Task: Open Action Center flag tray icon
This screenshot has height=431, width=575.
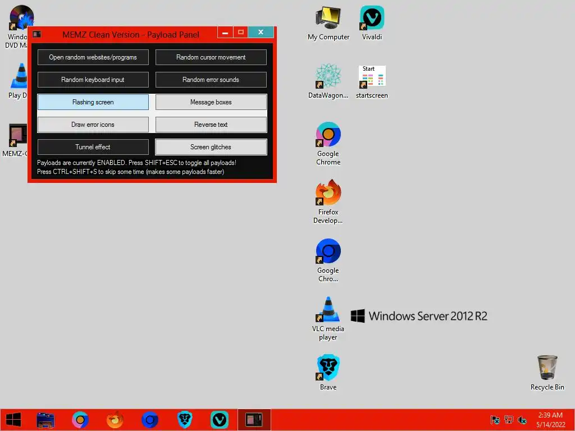Action: click(495, 420)
